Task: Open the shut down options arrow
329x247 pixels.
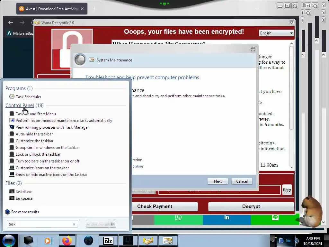Action: coord(112,224)
